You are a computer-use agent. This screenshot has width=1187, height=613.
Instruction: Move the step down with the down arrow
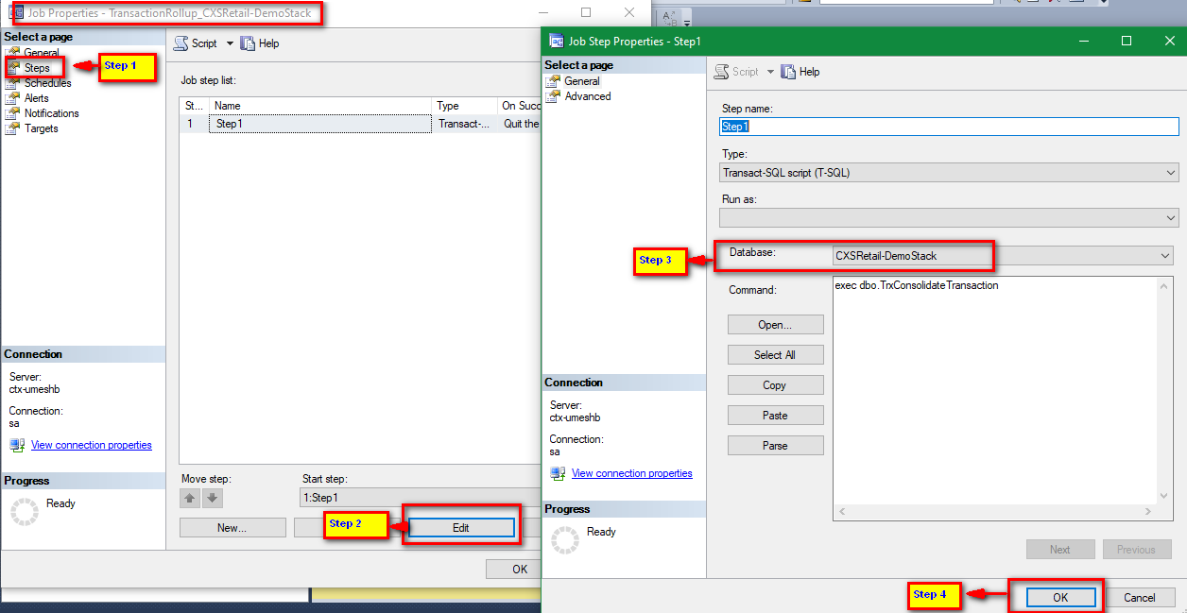[x=213, y=498]
